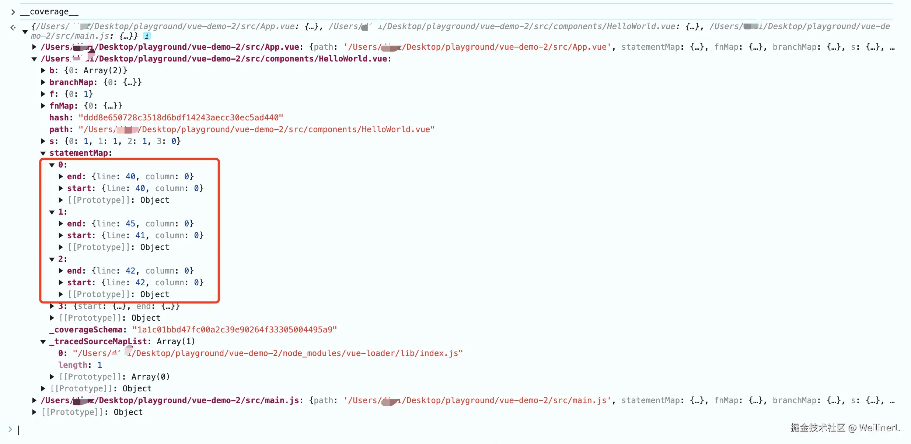Expand the end object with line 45

61,223
